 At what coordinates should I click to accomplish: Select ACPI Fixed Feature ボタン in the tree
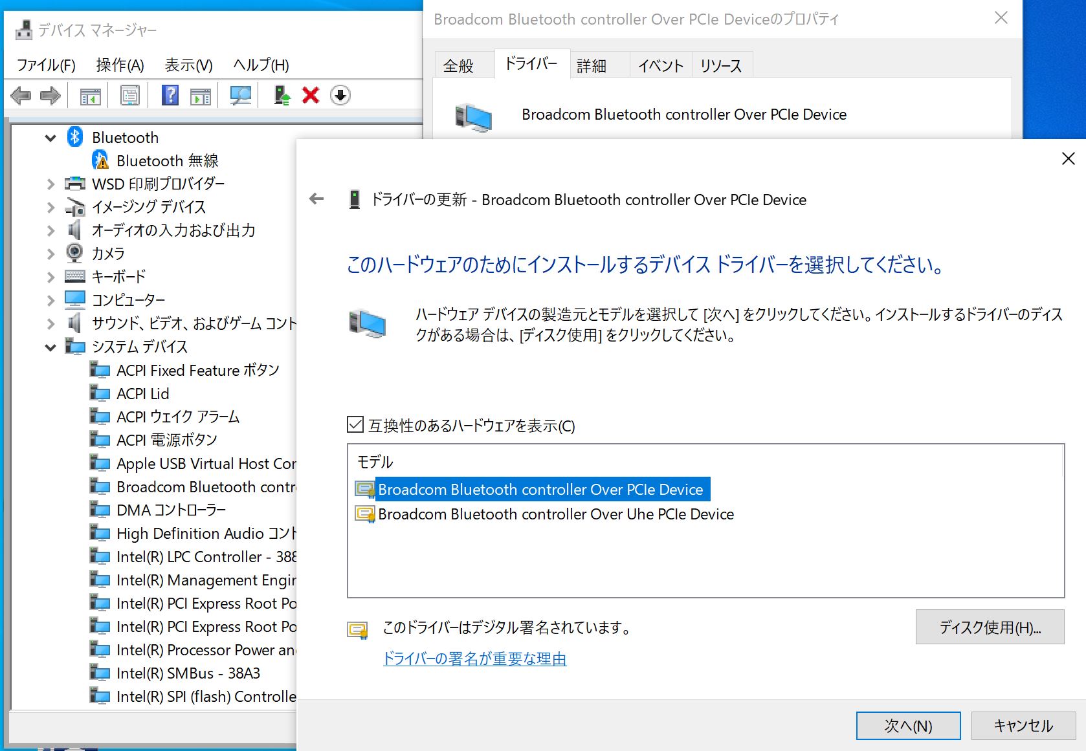coord(197,370)
